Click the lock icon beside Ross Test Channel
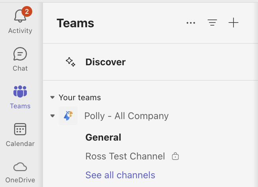This screenshot has height=187, width=258. (x=175, y=156)
